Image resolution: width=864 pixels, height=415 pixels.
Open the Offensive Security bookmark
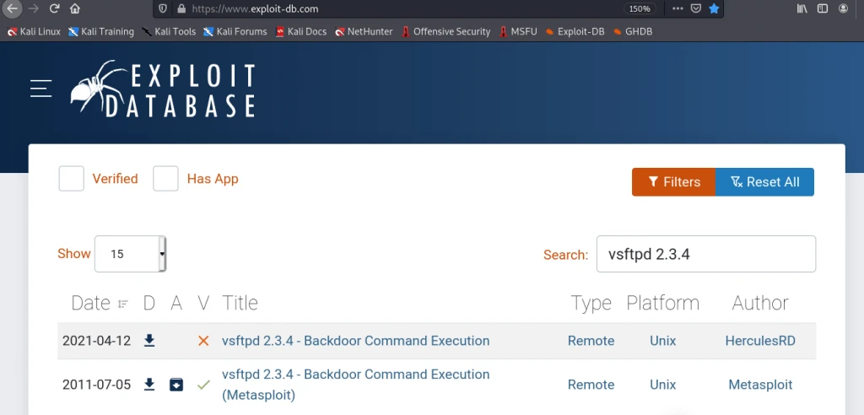point(445,31)
